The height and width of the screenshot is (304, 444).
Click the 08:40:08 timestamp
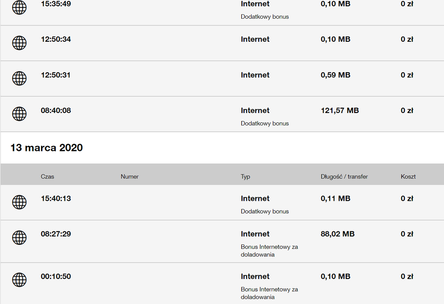pos(56,110)
